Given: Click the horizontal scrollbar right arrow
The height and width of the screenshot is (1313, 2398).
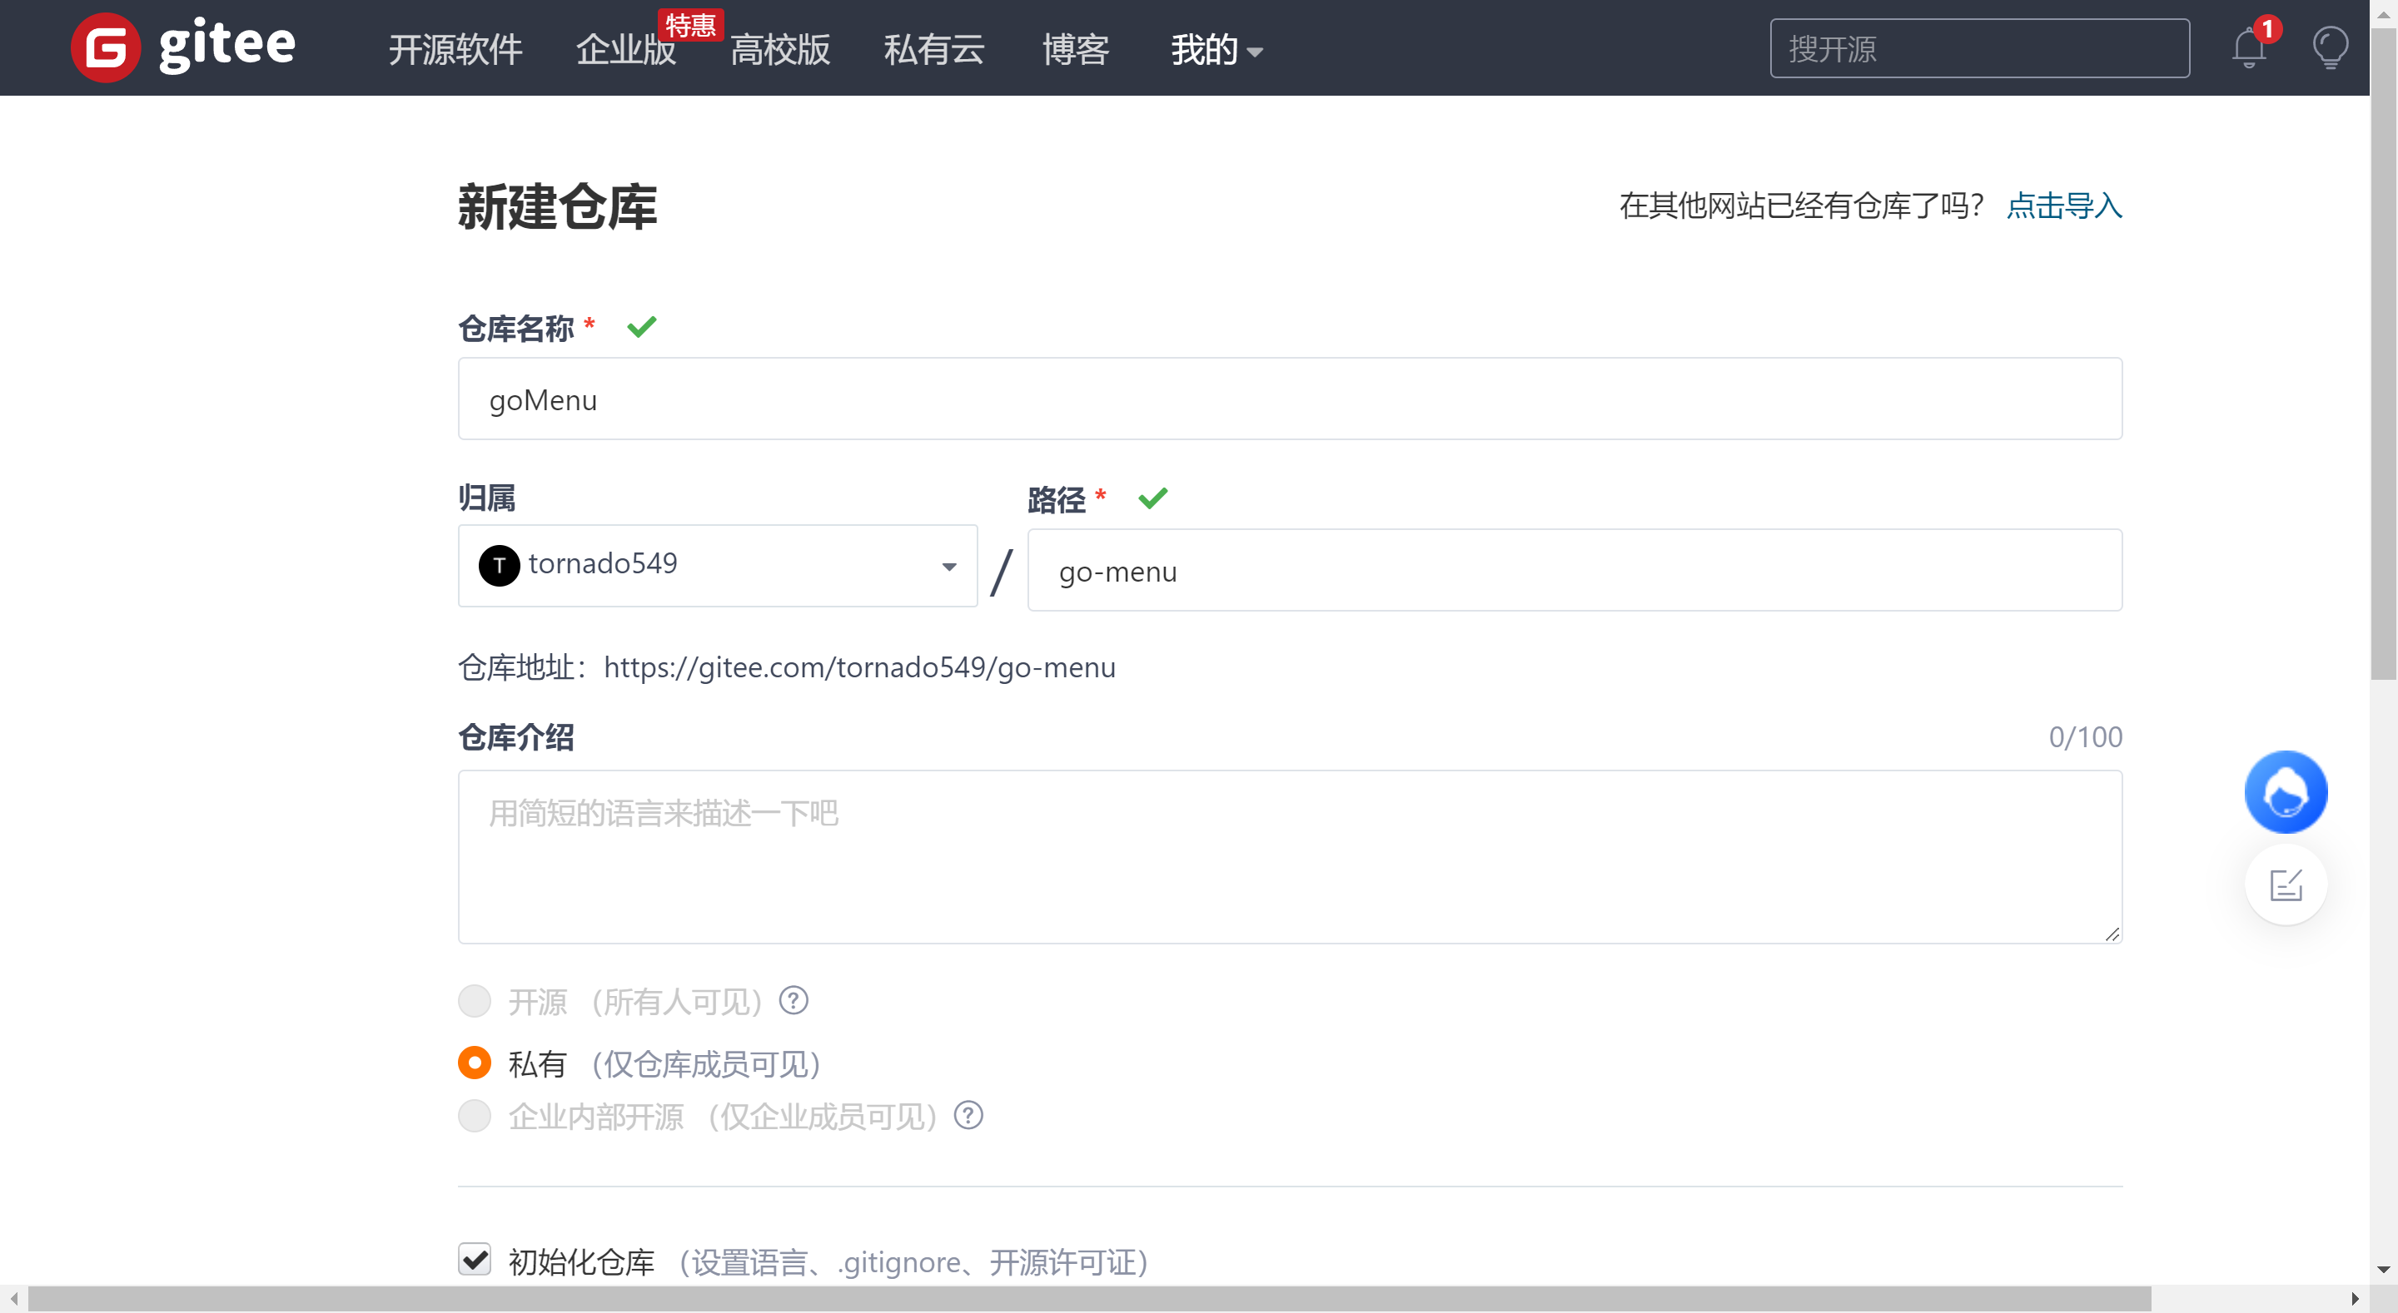Looking at the screenshot, I should 2356,1299.
